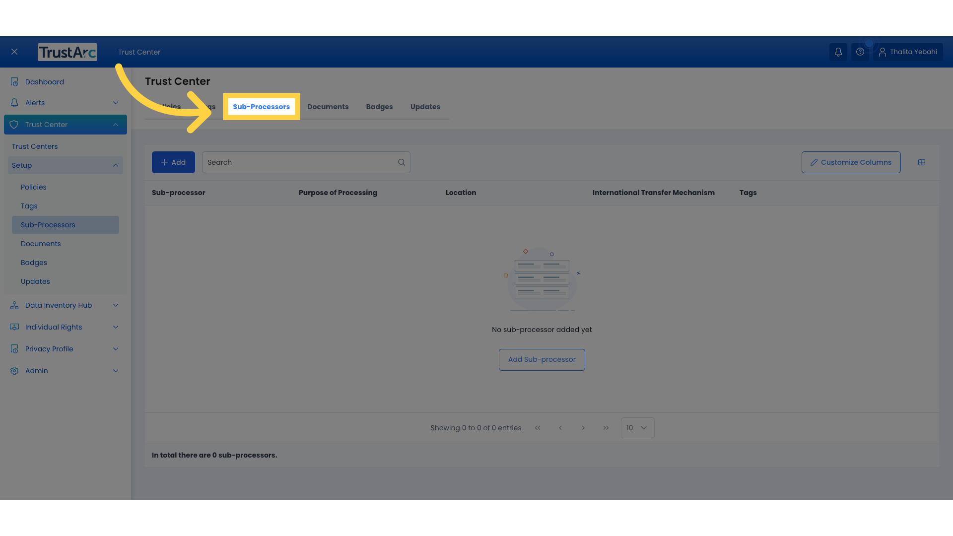
Task: Go to Badges in the sidebar
Action: (34, 263)
